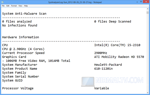Click on the 'No infections found' line
The image size is (150, 95).
pyautogui.click(x=20, y=25)
